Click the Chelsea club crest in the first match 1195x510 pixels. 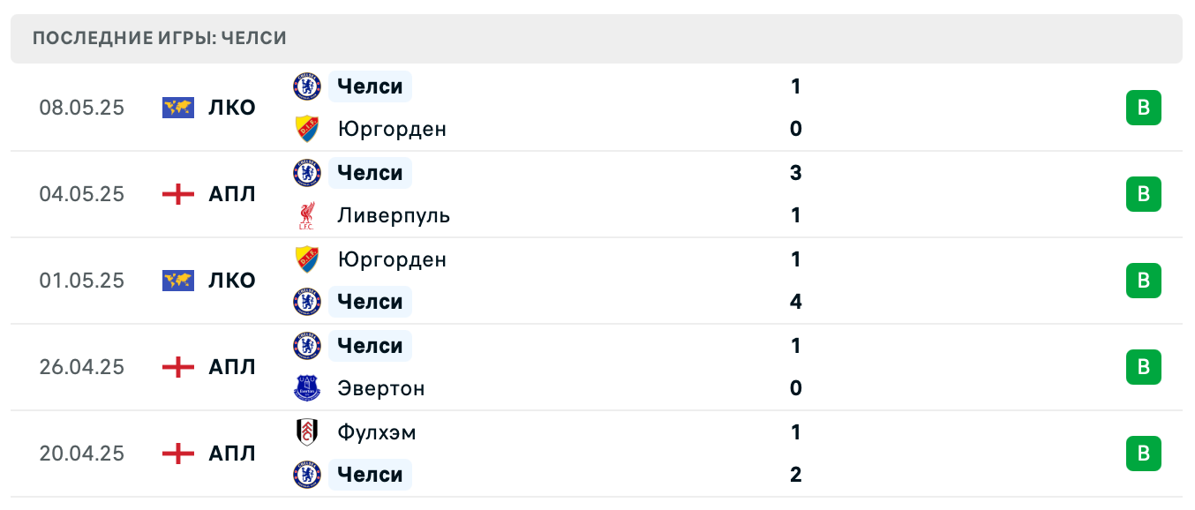click(306, 86)
